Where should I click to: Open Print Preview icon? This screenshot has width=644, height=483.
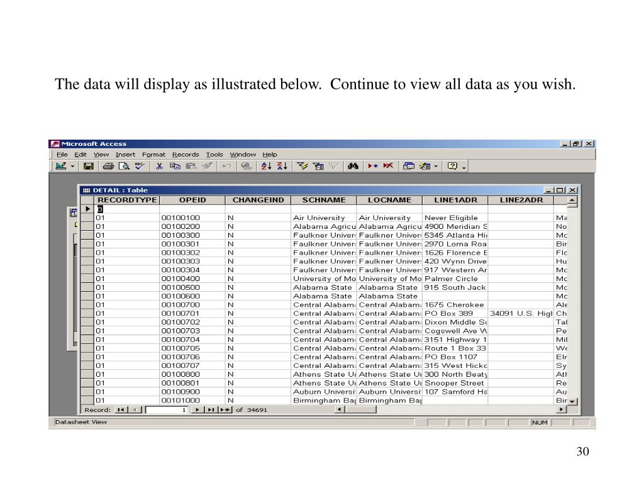tap(124, 166)
